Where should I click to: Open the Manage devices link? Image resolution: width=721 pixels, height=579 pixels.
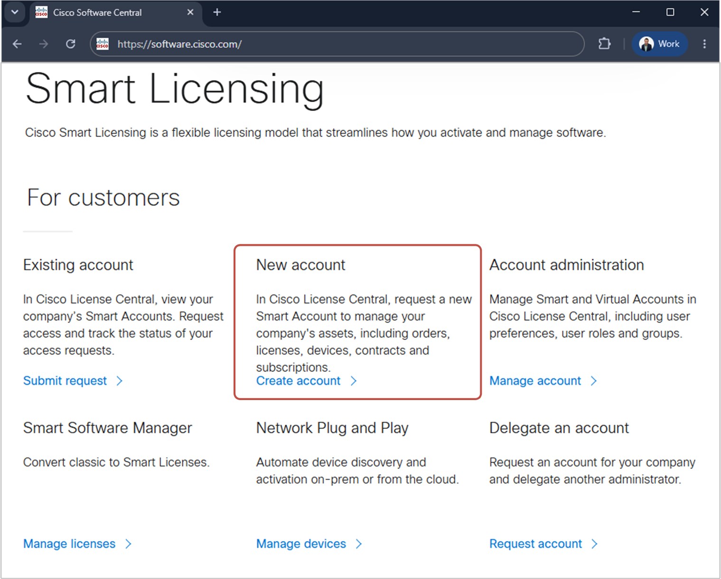click(301, 543)
